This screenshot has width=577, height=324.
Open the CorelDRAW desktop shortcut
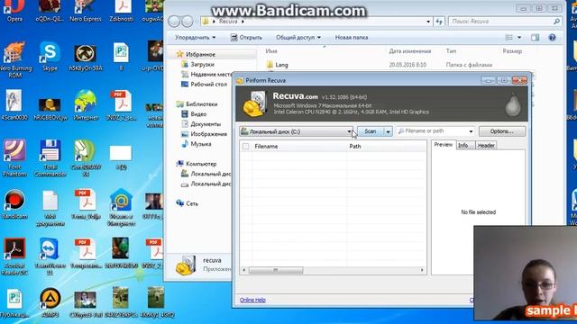(86, 158)
